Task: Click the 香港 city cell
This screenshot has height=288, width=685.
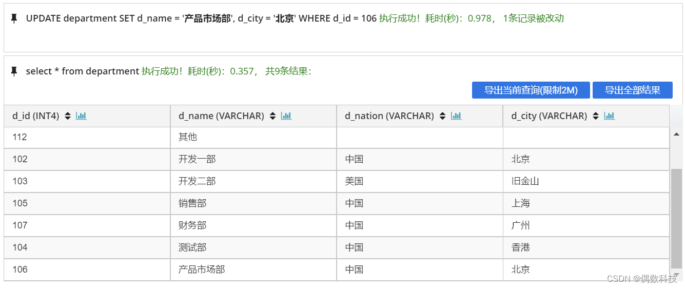Action: [586, 247]
